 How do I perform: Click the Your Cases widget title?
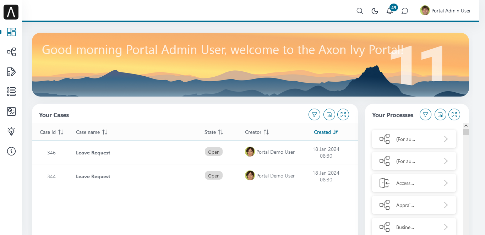[54, 115]
